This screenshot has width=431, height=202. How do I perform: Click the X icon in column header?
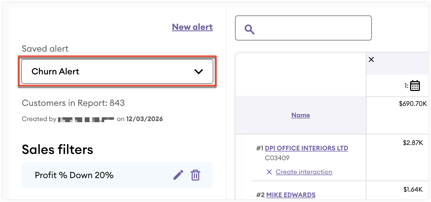tap(371, 60)
